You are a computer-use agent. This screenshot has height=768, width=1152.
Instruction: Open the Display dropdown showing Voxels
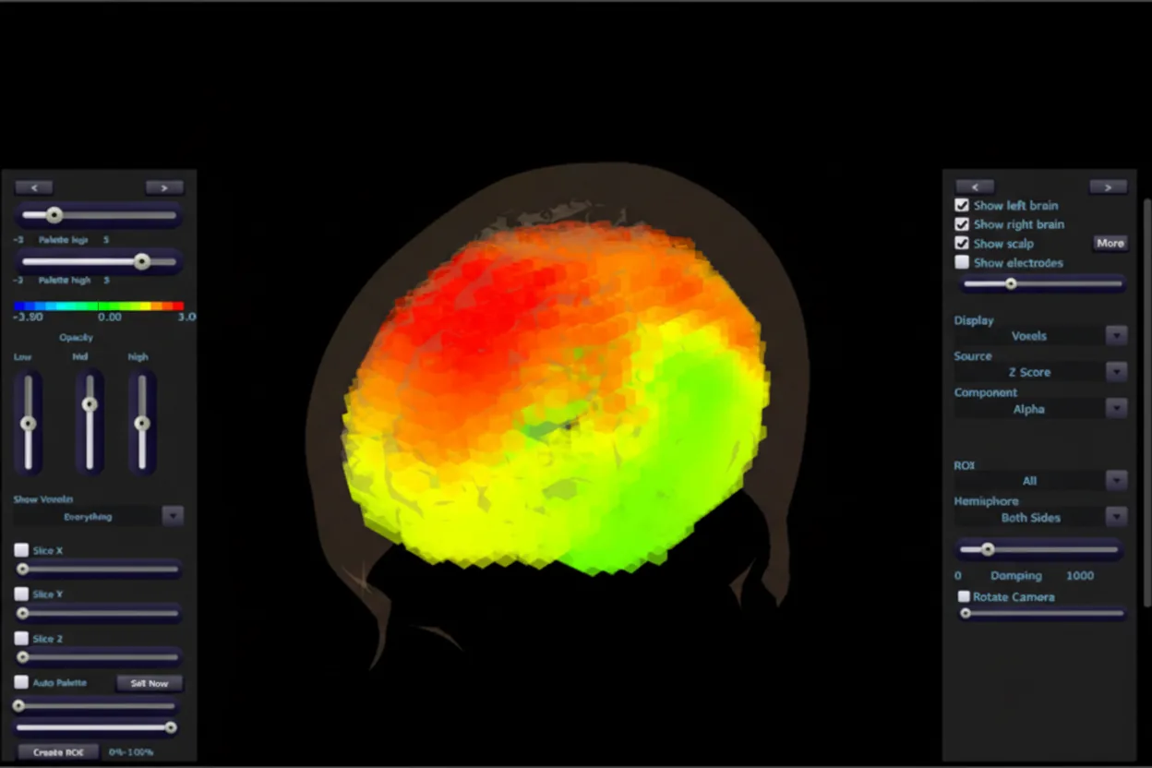[x=1116, y=336]
